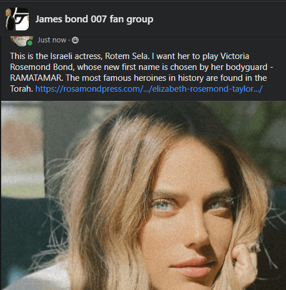Click the 007 logo inside the group avatar

pos(21,19)
